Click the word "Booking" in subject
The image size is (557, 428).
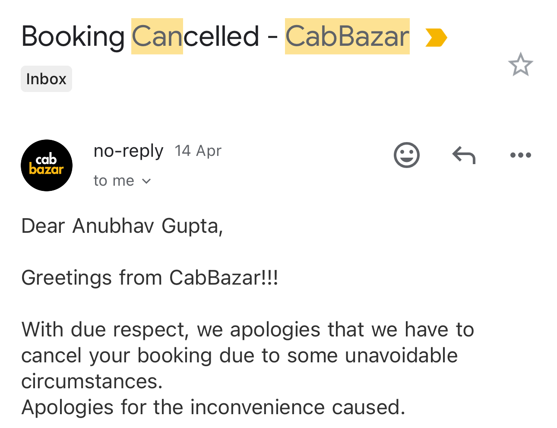(73, 36)
